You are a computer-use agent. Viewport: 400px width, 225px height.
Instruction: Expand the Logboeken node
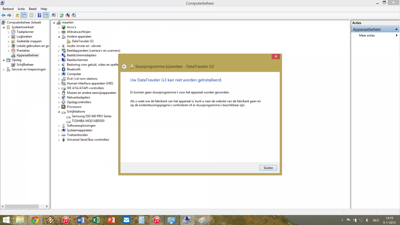pos(9,36)
